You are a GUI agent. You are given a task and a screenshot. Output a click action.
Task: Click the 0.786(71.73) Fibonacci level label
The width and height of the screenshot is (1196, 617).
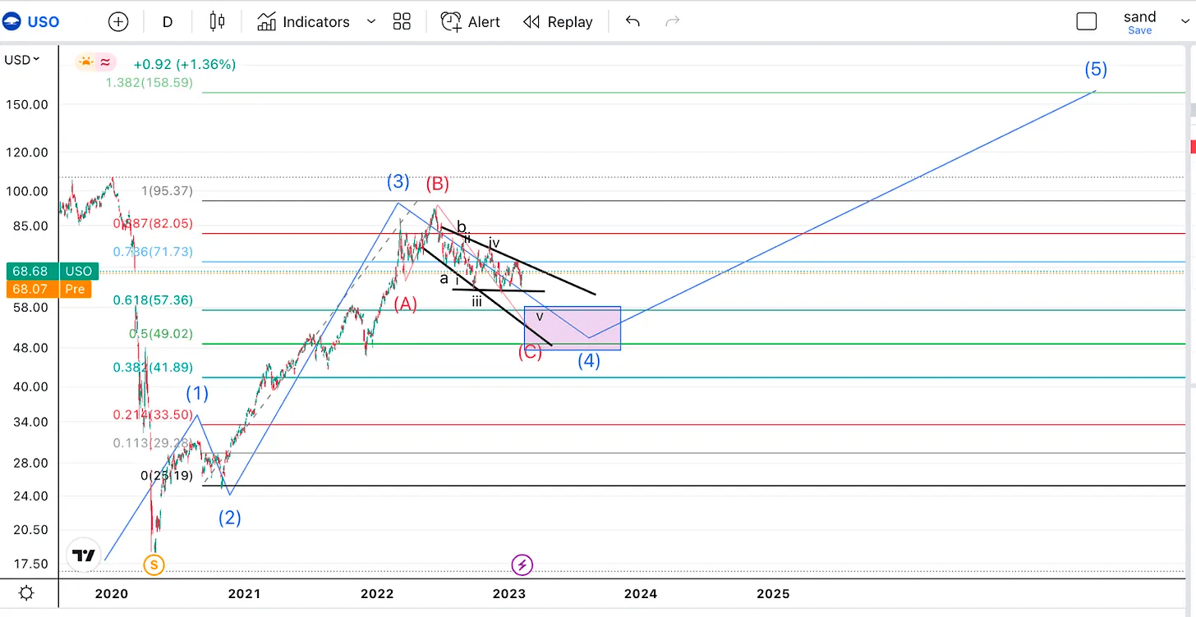click(x=154, y=252)
